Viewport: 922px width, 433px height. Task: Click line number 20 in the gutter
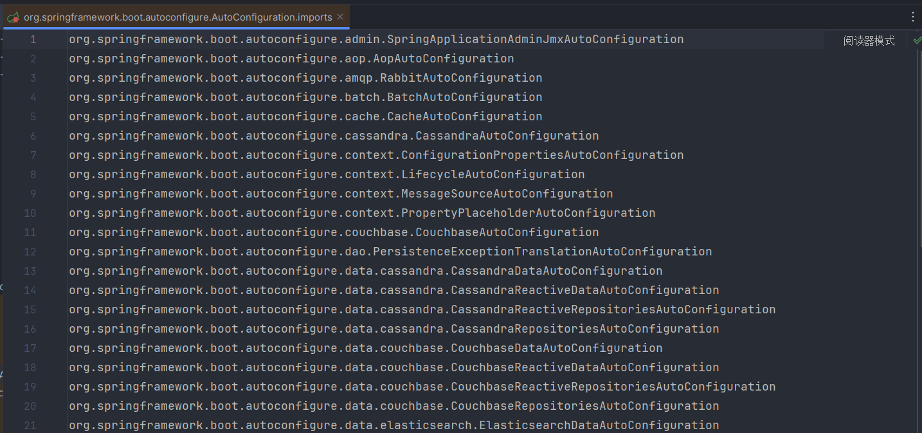coord(30,406)
